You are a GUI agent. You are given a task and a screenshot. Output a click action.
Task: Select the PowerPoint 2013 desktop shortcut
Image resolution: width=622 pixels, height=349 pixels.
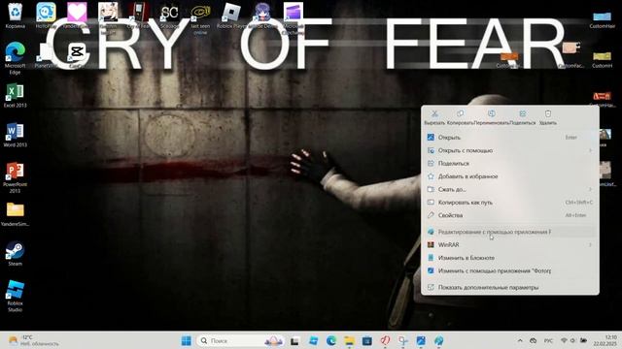(16, 177)
